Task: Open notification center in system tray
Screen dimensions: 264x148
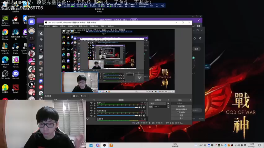Action: (x=259, y=145)
